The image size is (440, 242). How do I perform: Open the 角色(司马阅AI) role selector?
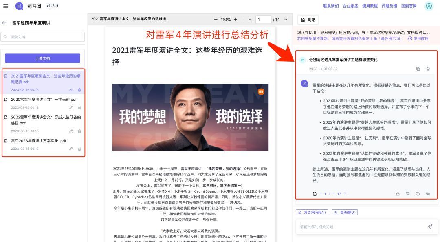point(312,213)
